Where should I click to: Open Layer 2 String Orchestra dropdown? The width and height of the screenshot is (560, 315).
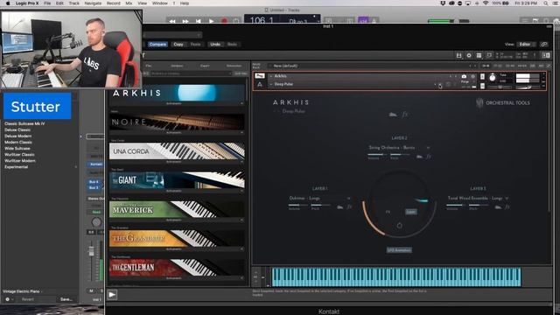pyautogui.click(x=399, y=148)
